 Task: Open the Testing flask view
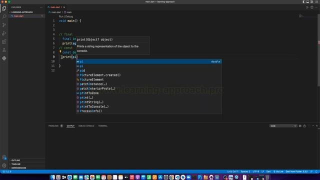pyautogui.click(x=4, y=50)
